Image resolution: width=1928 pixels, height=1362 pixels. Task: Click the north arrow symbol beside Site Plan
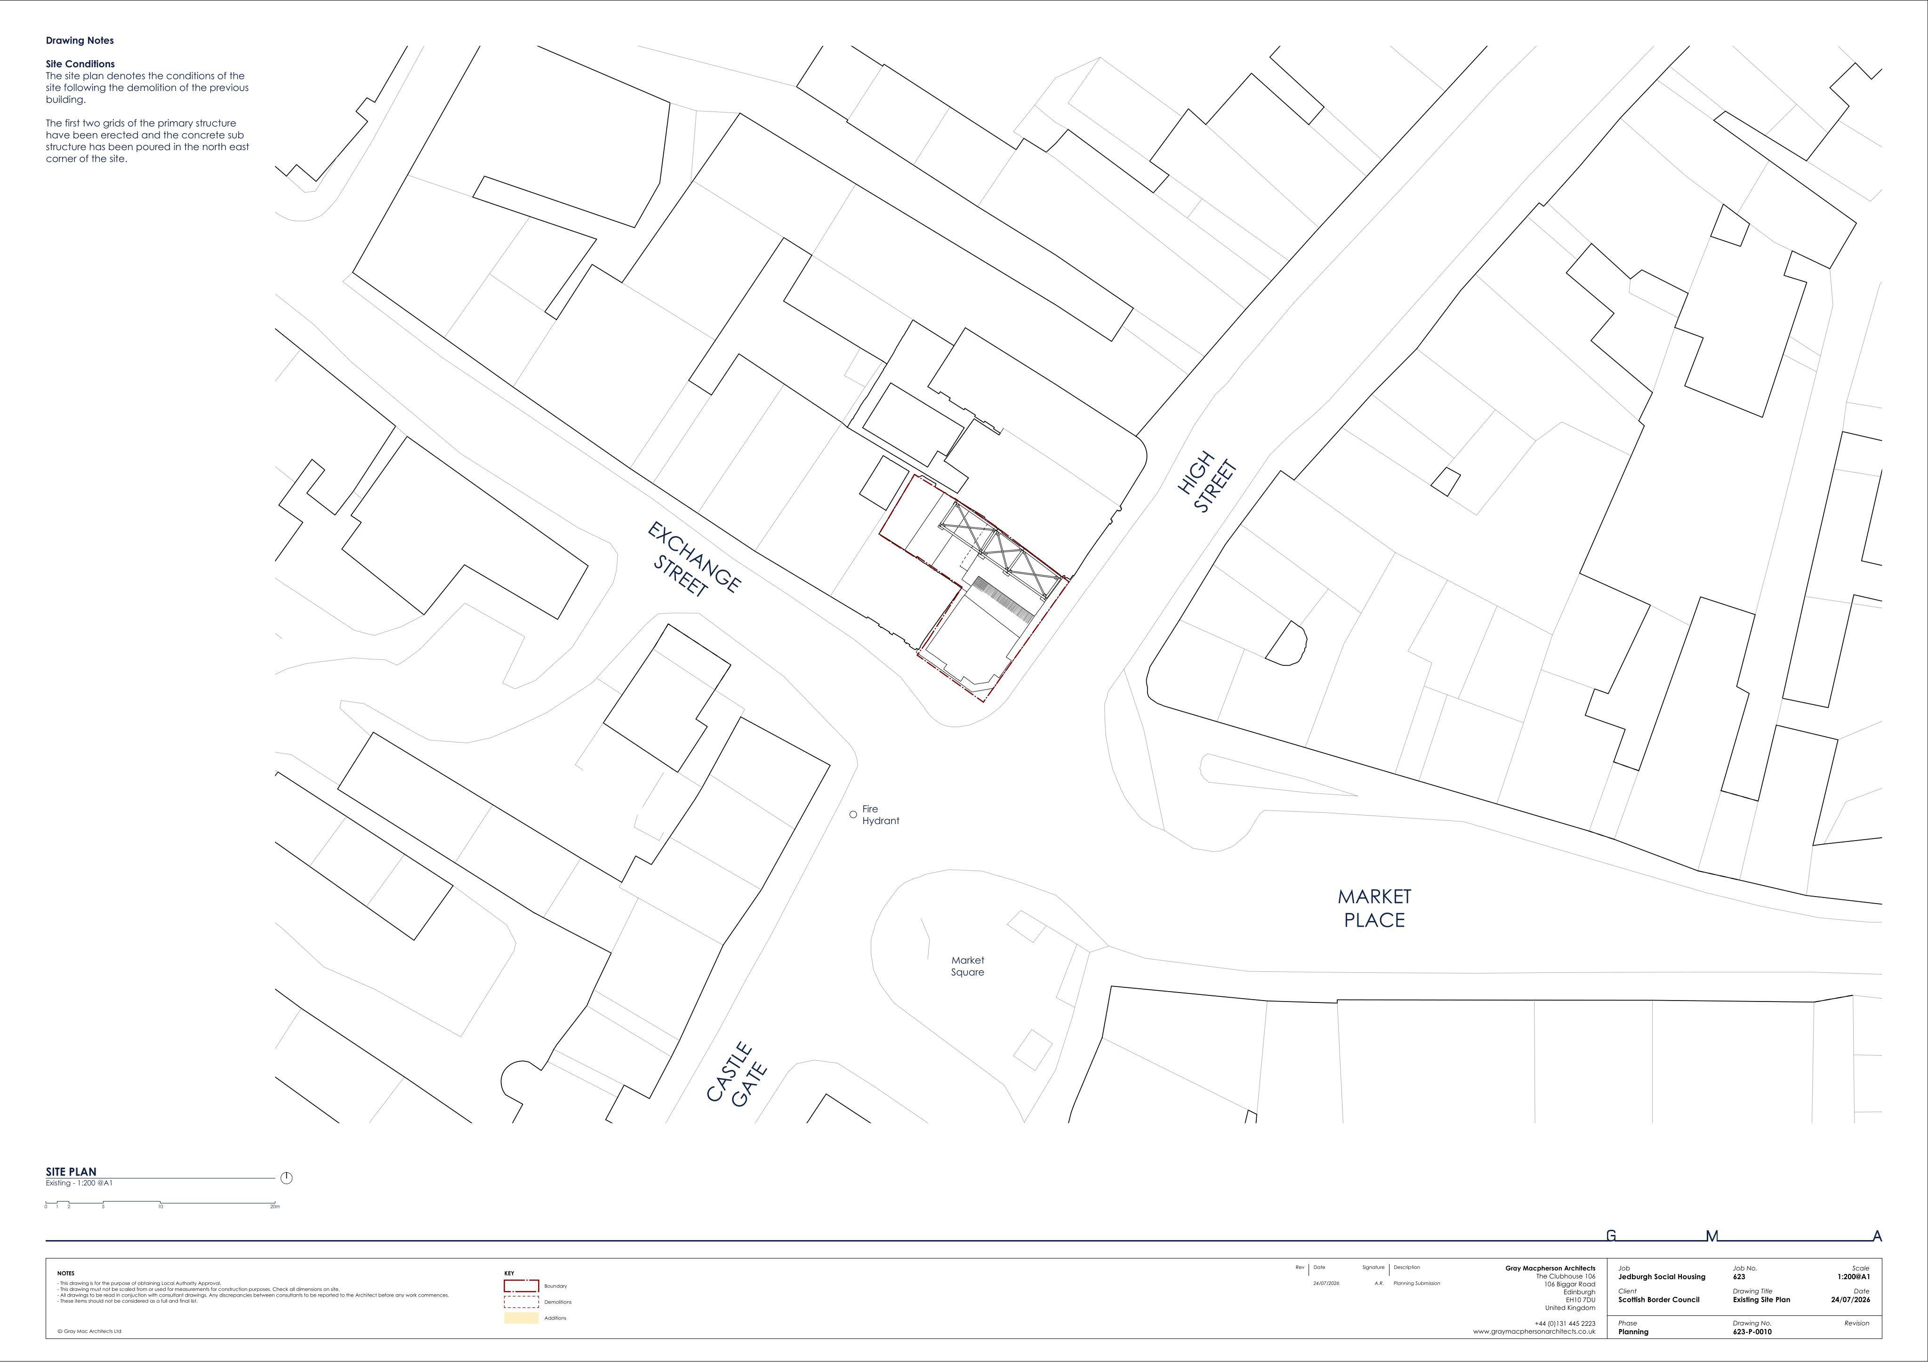coord(286,1178)
